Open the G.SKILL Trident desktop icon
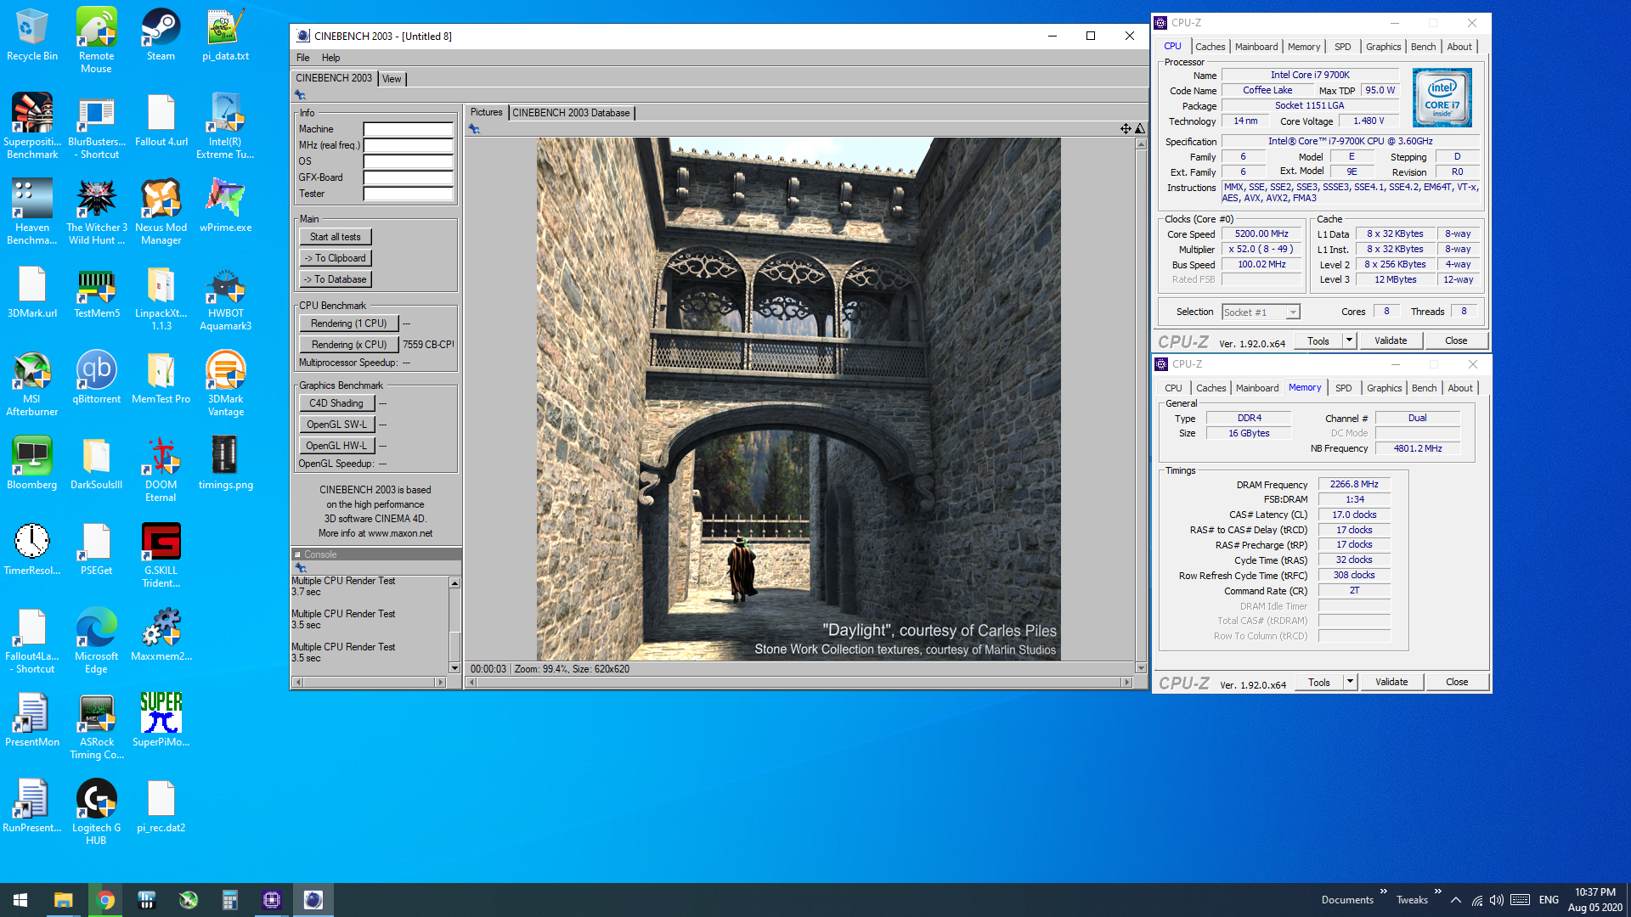 (161, 555)
